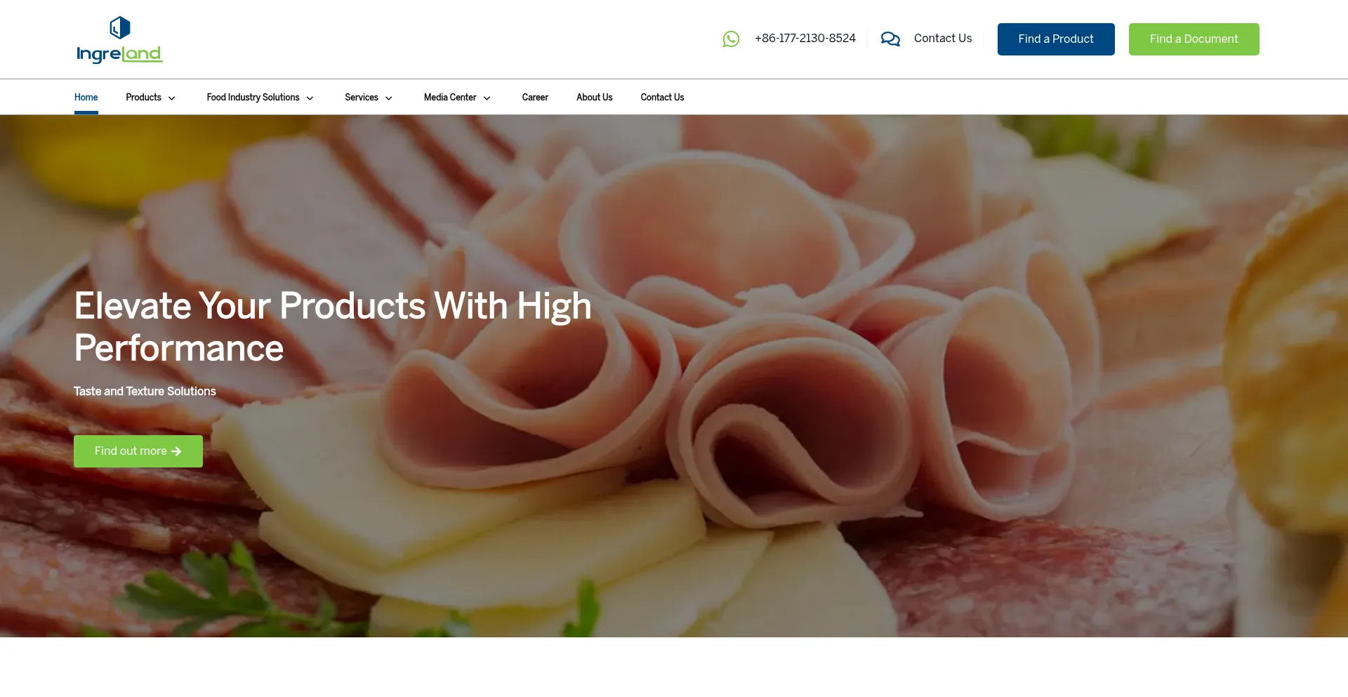1348x697 pixels.
Task: Click the WhatsApp phone icon
Action: pos(731,39)
